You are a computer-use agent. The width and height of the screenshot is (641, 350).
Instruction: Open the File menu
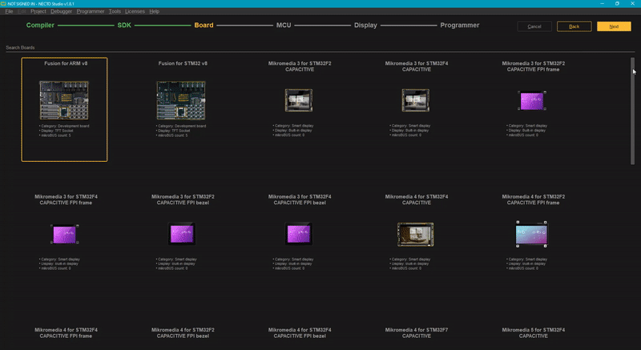coord(9,11)
